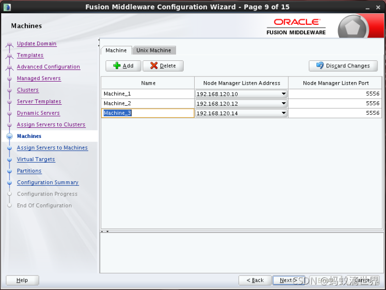The height and width of the screenshot is (290, 386).
Task: Open Machine_1 listen address dropdown
Action: [284, 94]
